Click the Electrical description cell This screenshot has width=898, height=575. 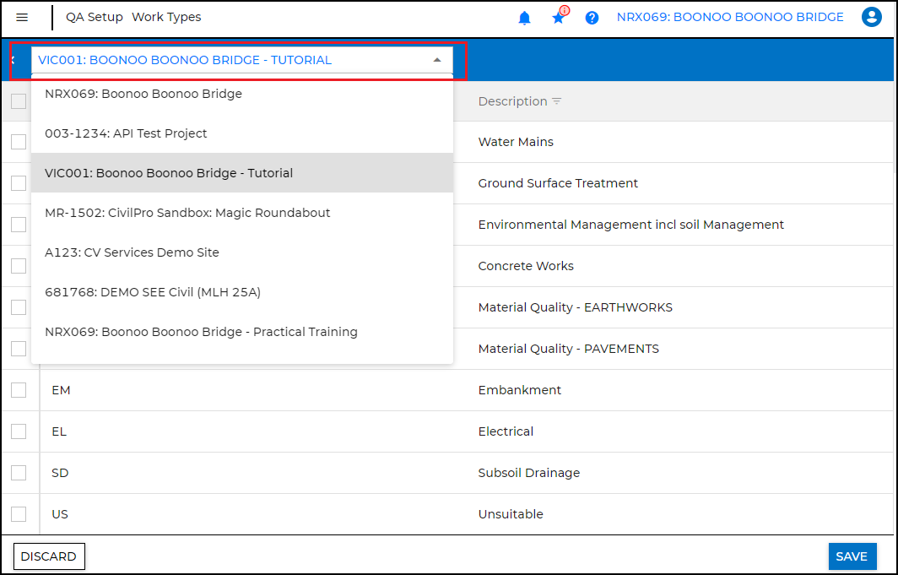coord(506,431)
